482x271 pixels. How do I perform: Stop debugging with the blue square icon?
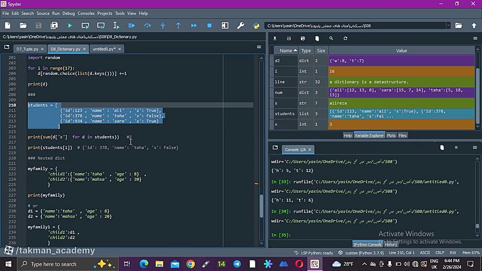pyautogui.click(x=209, y=26)
